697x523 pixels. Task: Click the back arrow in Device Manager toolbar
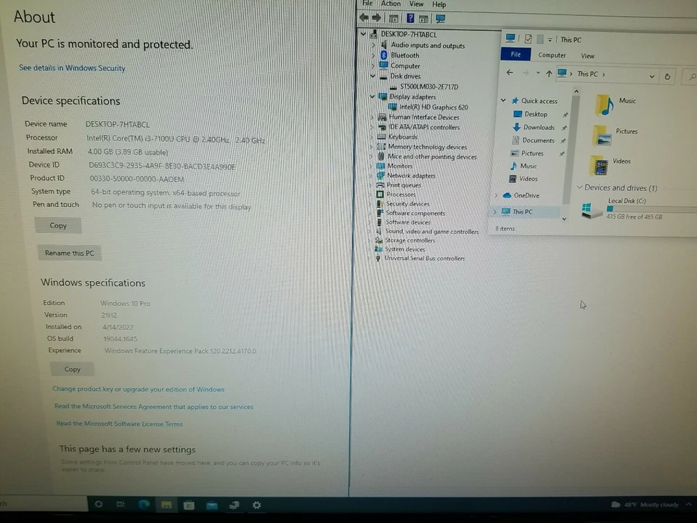366,18
